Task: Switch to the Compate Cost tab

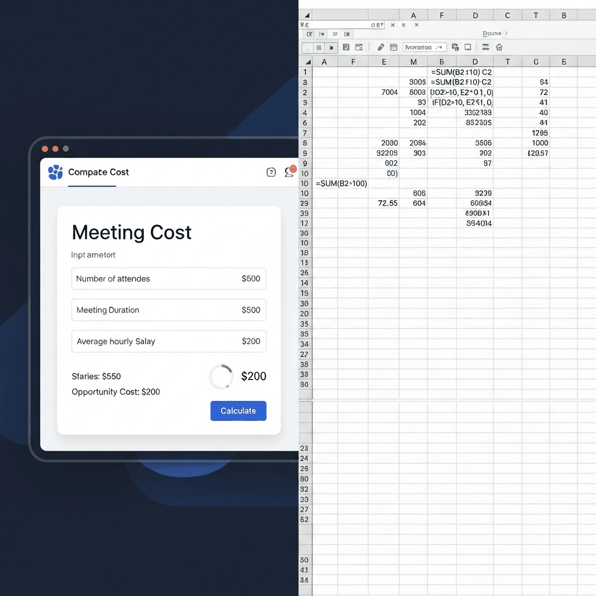Action: (99, 172)
